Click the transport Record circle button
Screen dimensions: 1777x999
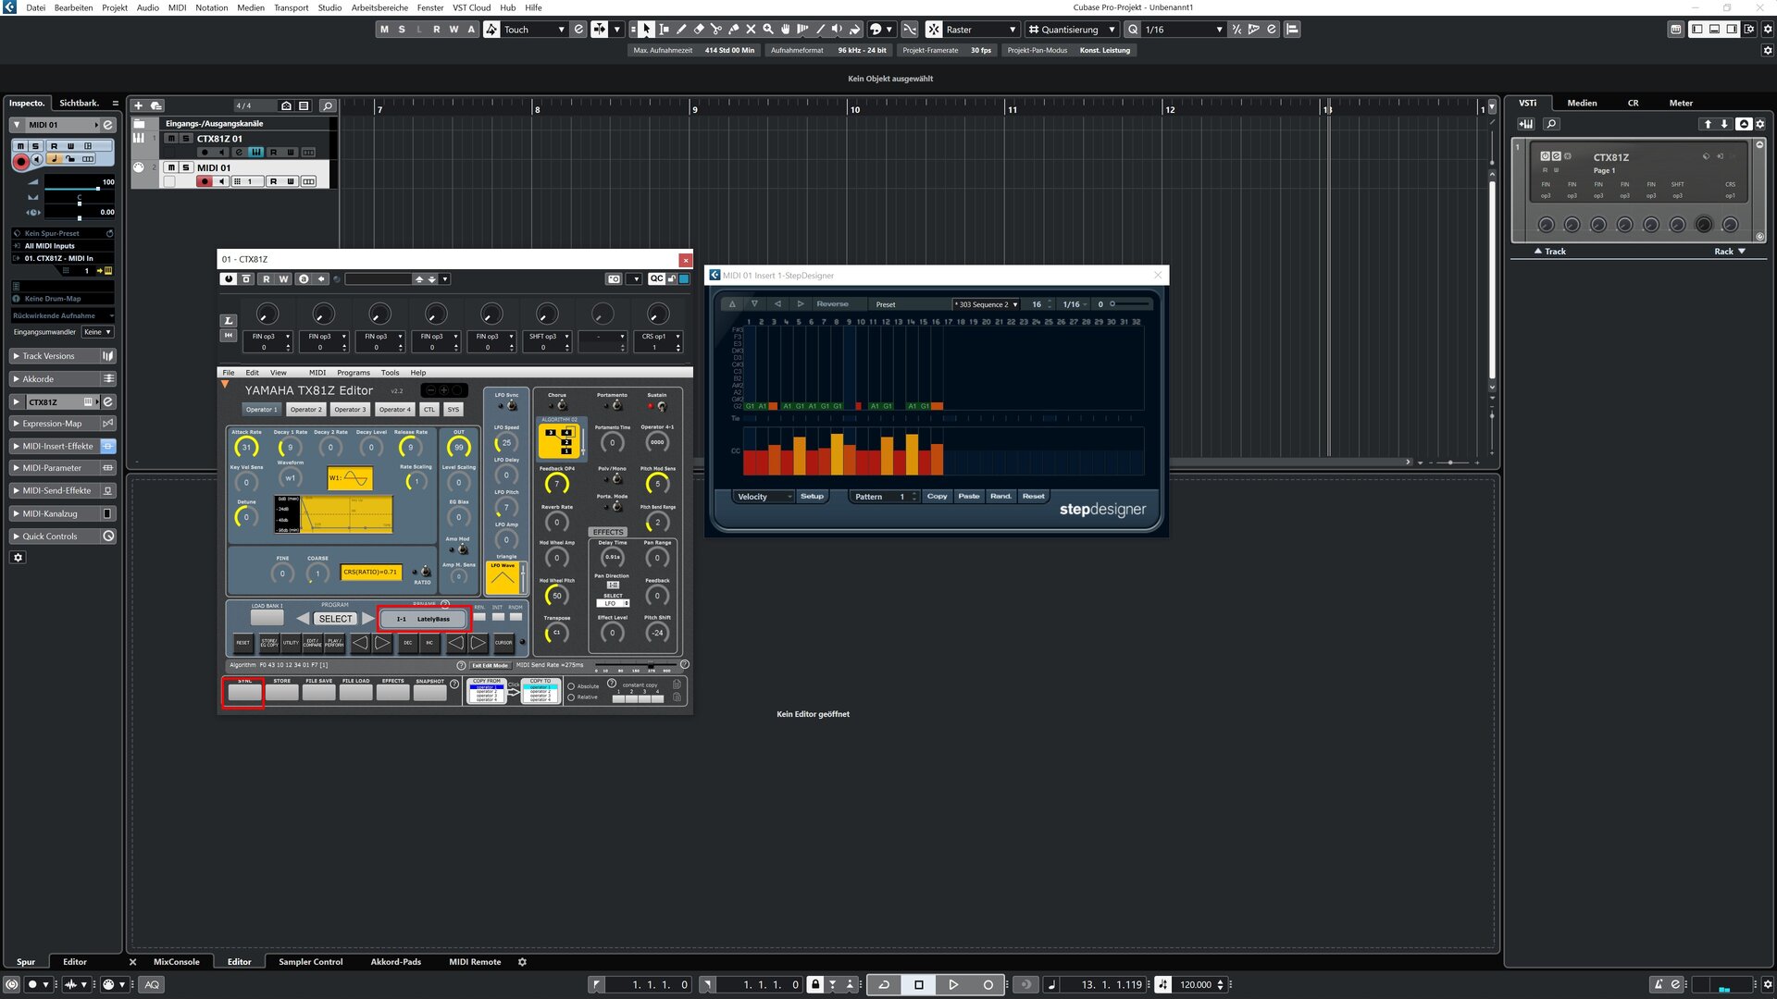[x=988, y=984]
